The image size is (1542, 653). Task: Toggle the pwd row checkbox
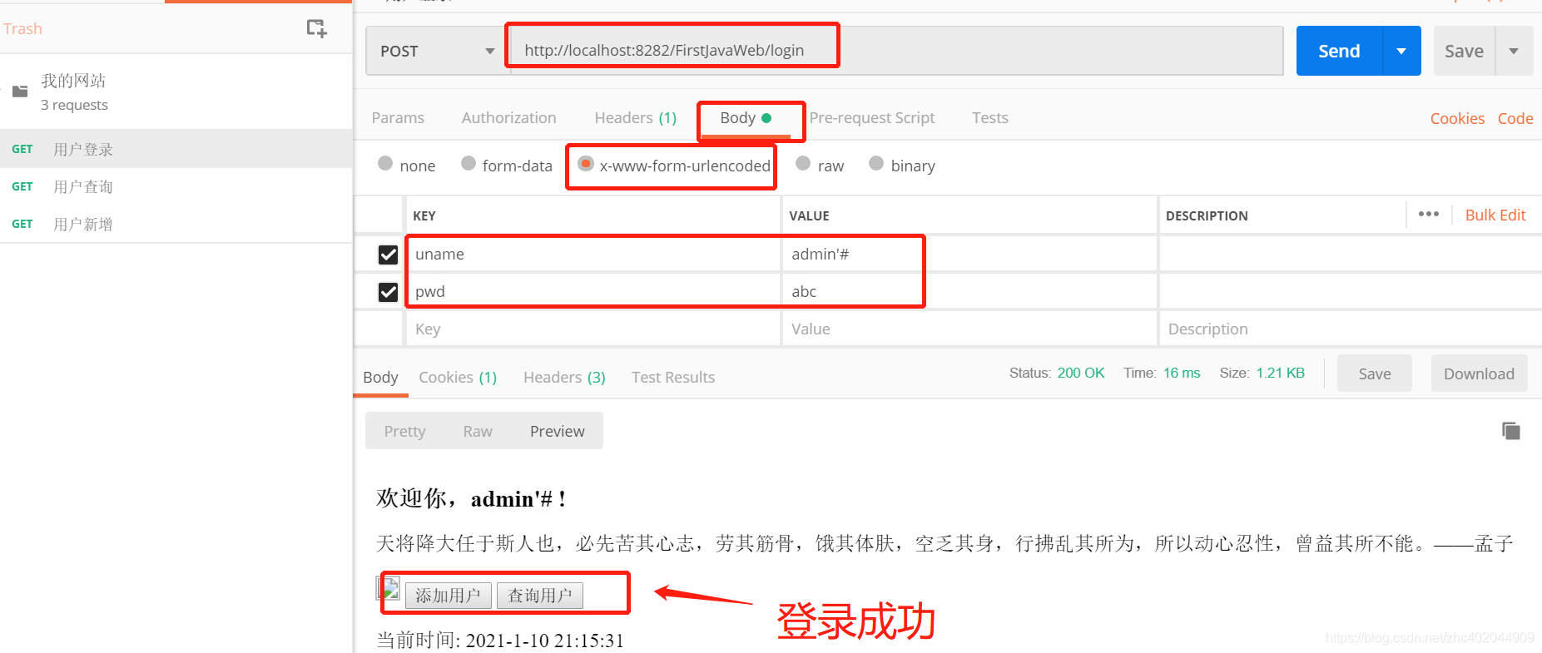(x=388, y=292)
